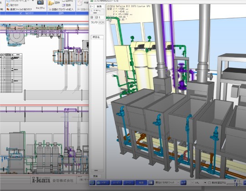Click the paste image file (画像ファイルの貼り付け) icon
The width and height of the screenshot is (246, 191).
(8, 10)
